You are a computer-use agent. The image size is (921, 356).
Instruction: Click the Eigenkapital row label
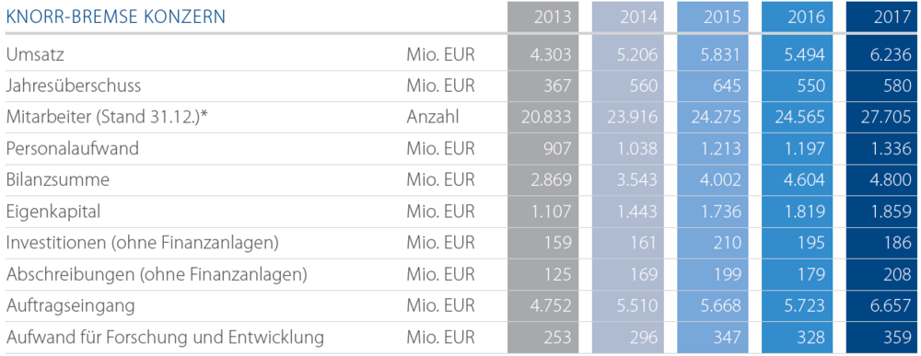[52, 212]
